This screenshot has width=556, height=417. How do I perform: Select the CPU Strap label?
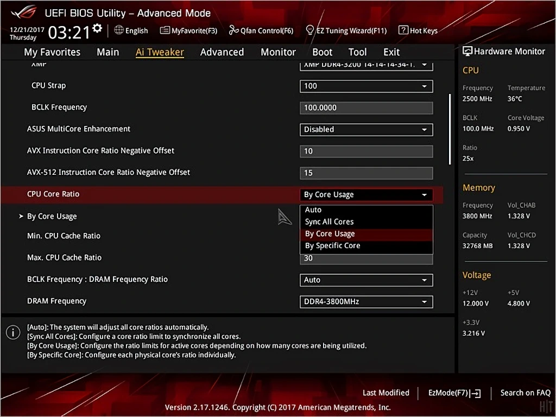point(48,86)
